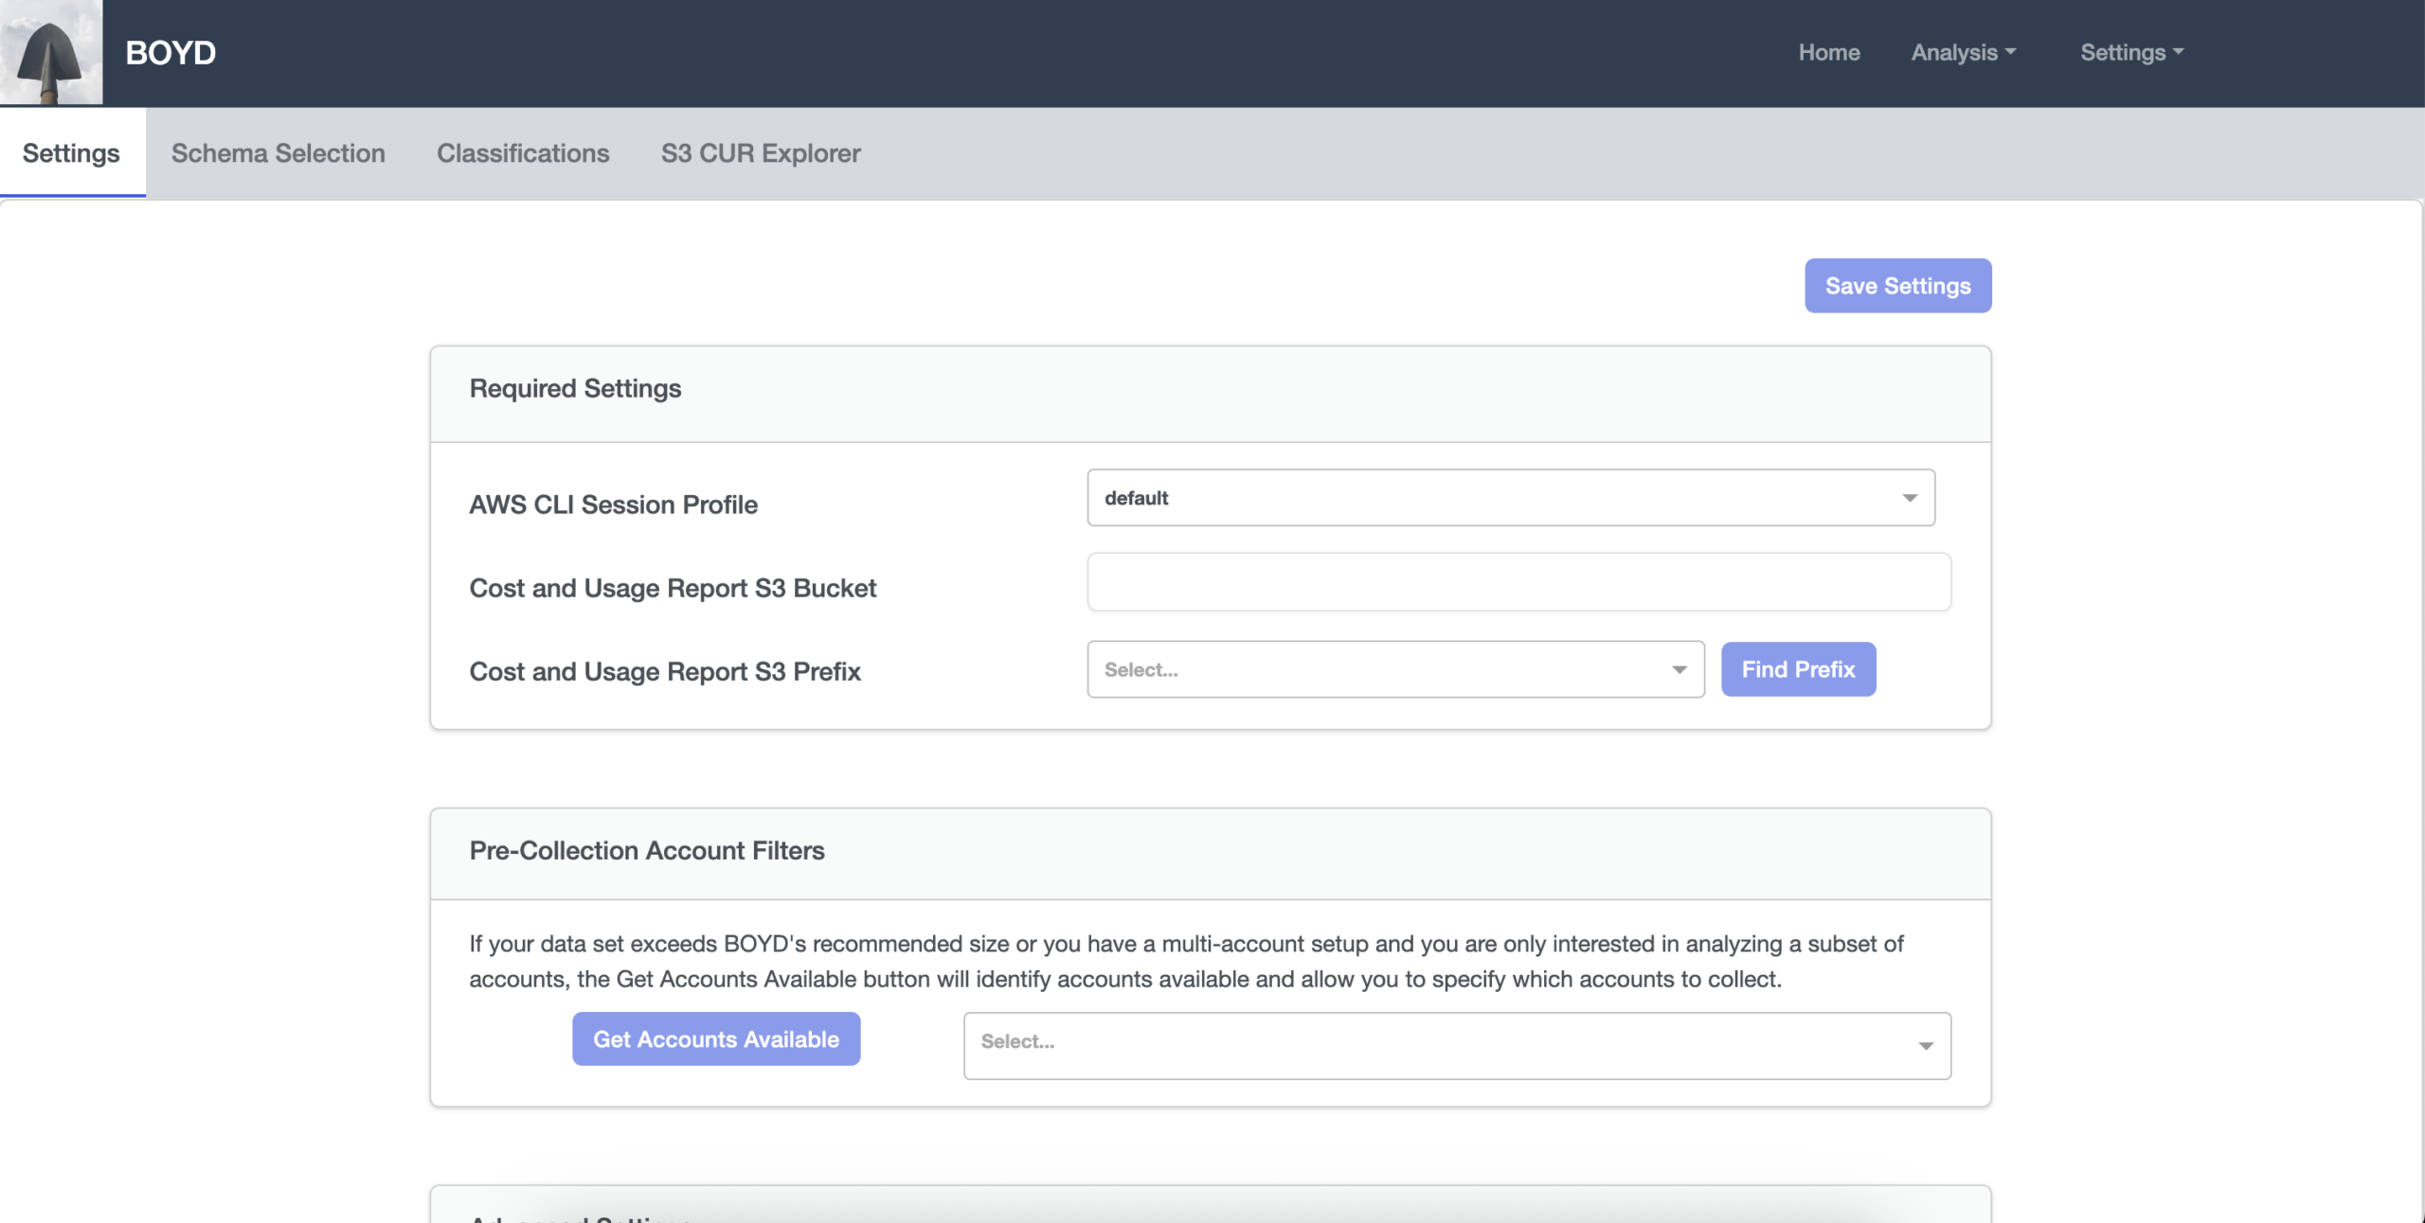Go to S3 CUR Explorer tab
The height and width of the screenshot is (1223, 2425).
(x=761, y=153)
